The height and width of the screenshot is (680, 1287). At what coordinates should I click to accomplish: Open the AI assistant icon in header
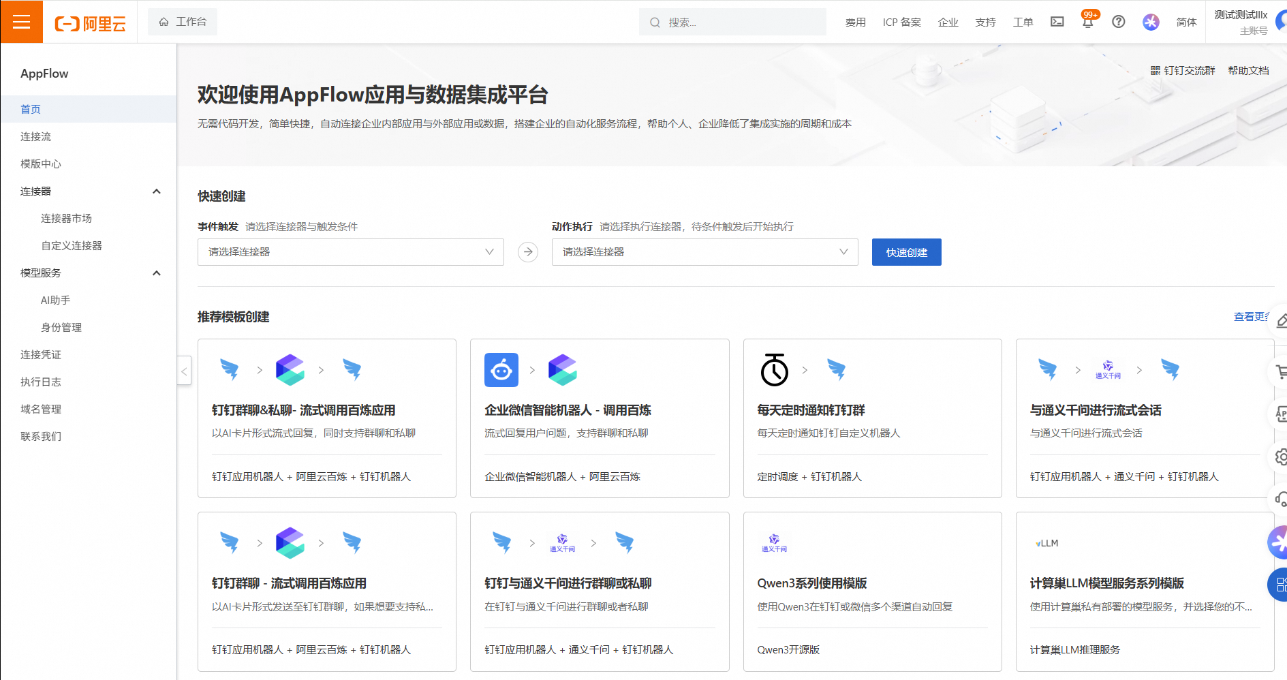click(1151, 22)
